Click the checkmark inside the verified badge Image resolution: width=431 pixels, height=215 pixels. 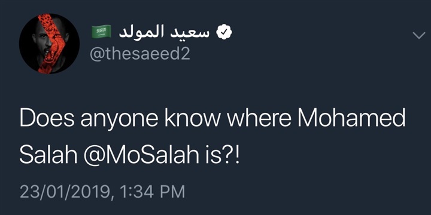tap(224, 33)
